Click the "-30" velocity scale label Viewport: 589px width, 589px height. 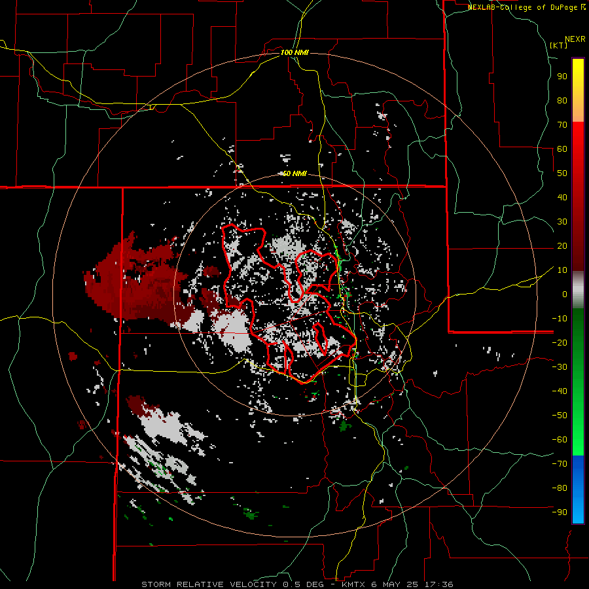(560, 367)
